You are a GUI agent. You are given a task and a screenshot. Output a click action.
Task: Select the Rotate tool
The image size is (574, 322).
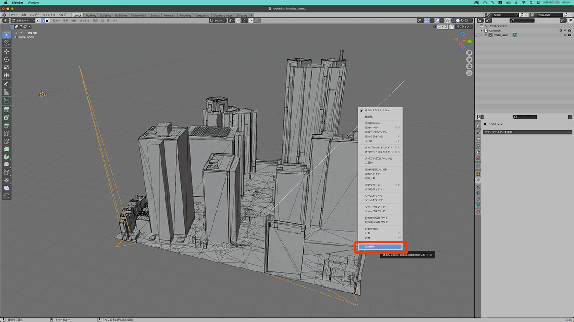coord(7,59)
